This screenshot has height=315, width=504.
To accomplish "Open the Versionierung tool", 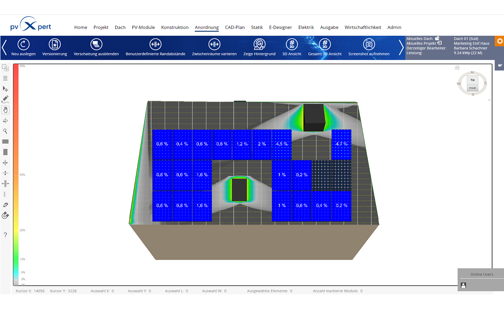I will coord(55,44).
